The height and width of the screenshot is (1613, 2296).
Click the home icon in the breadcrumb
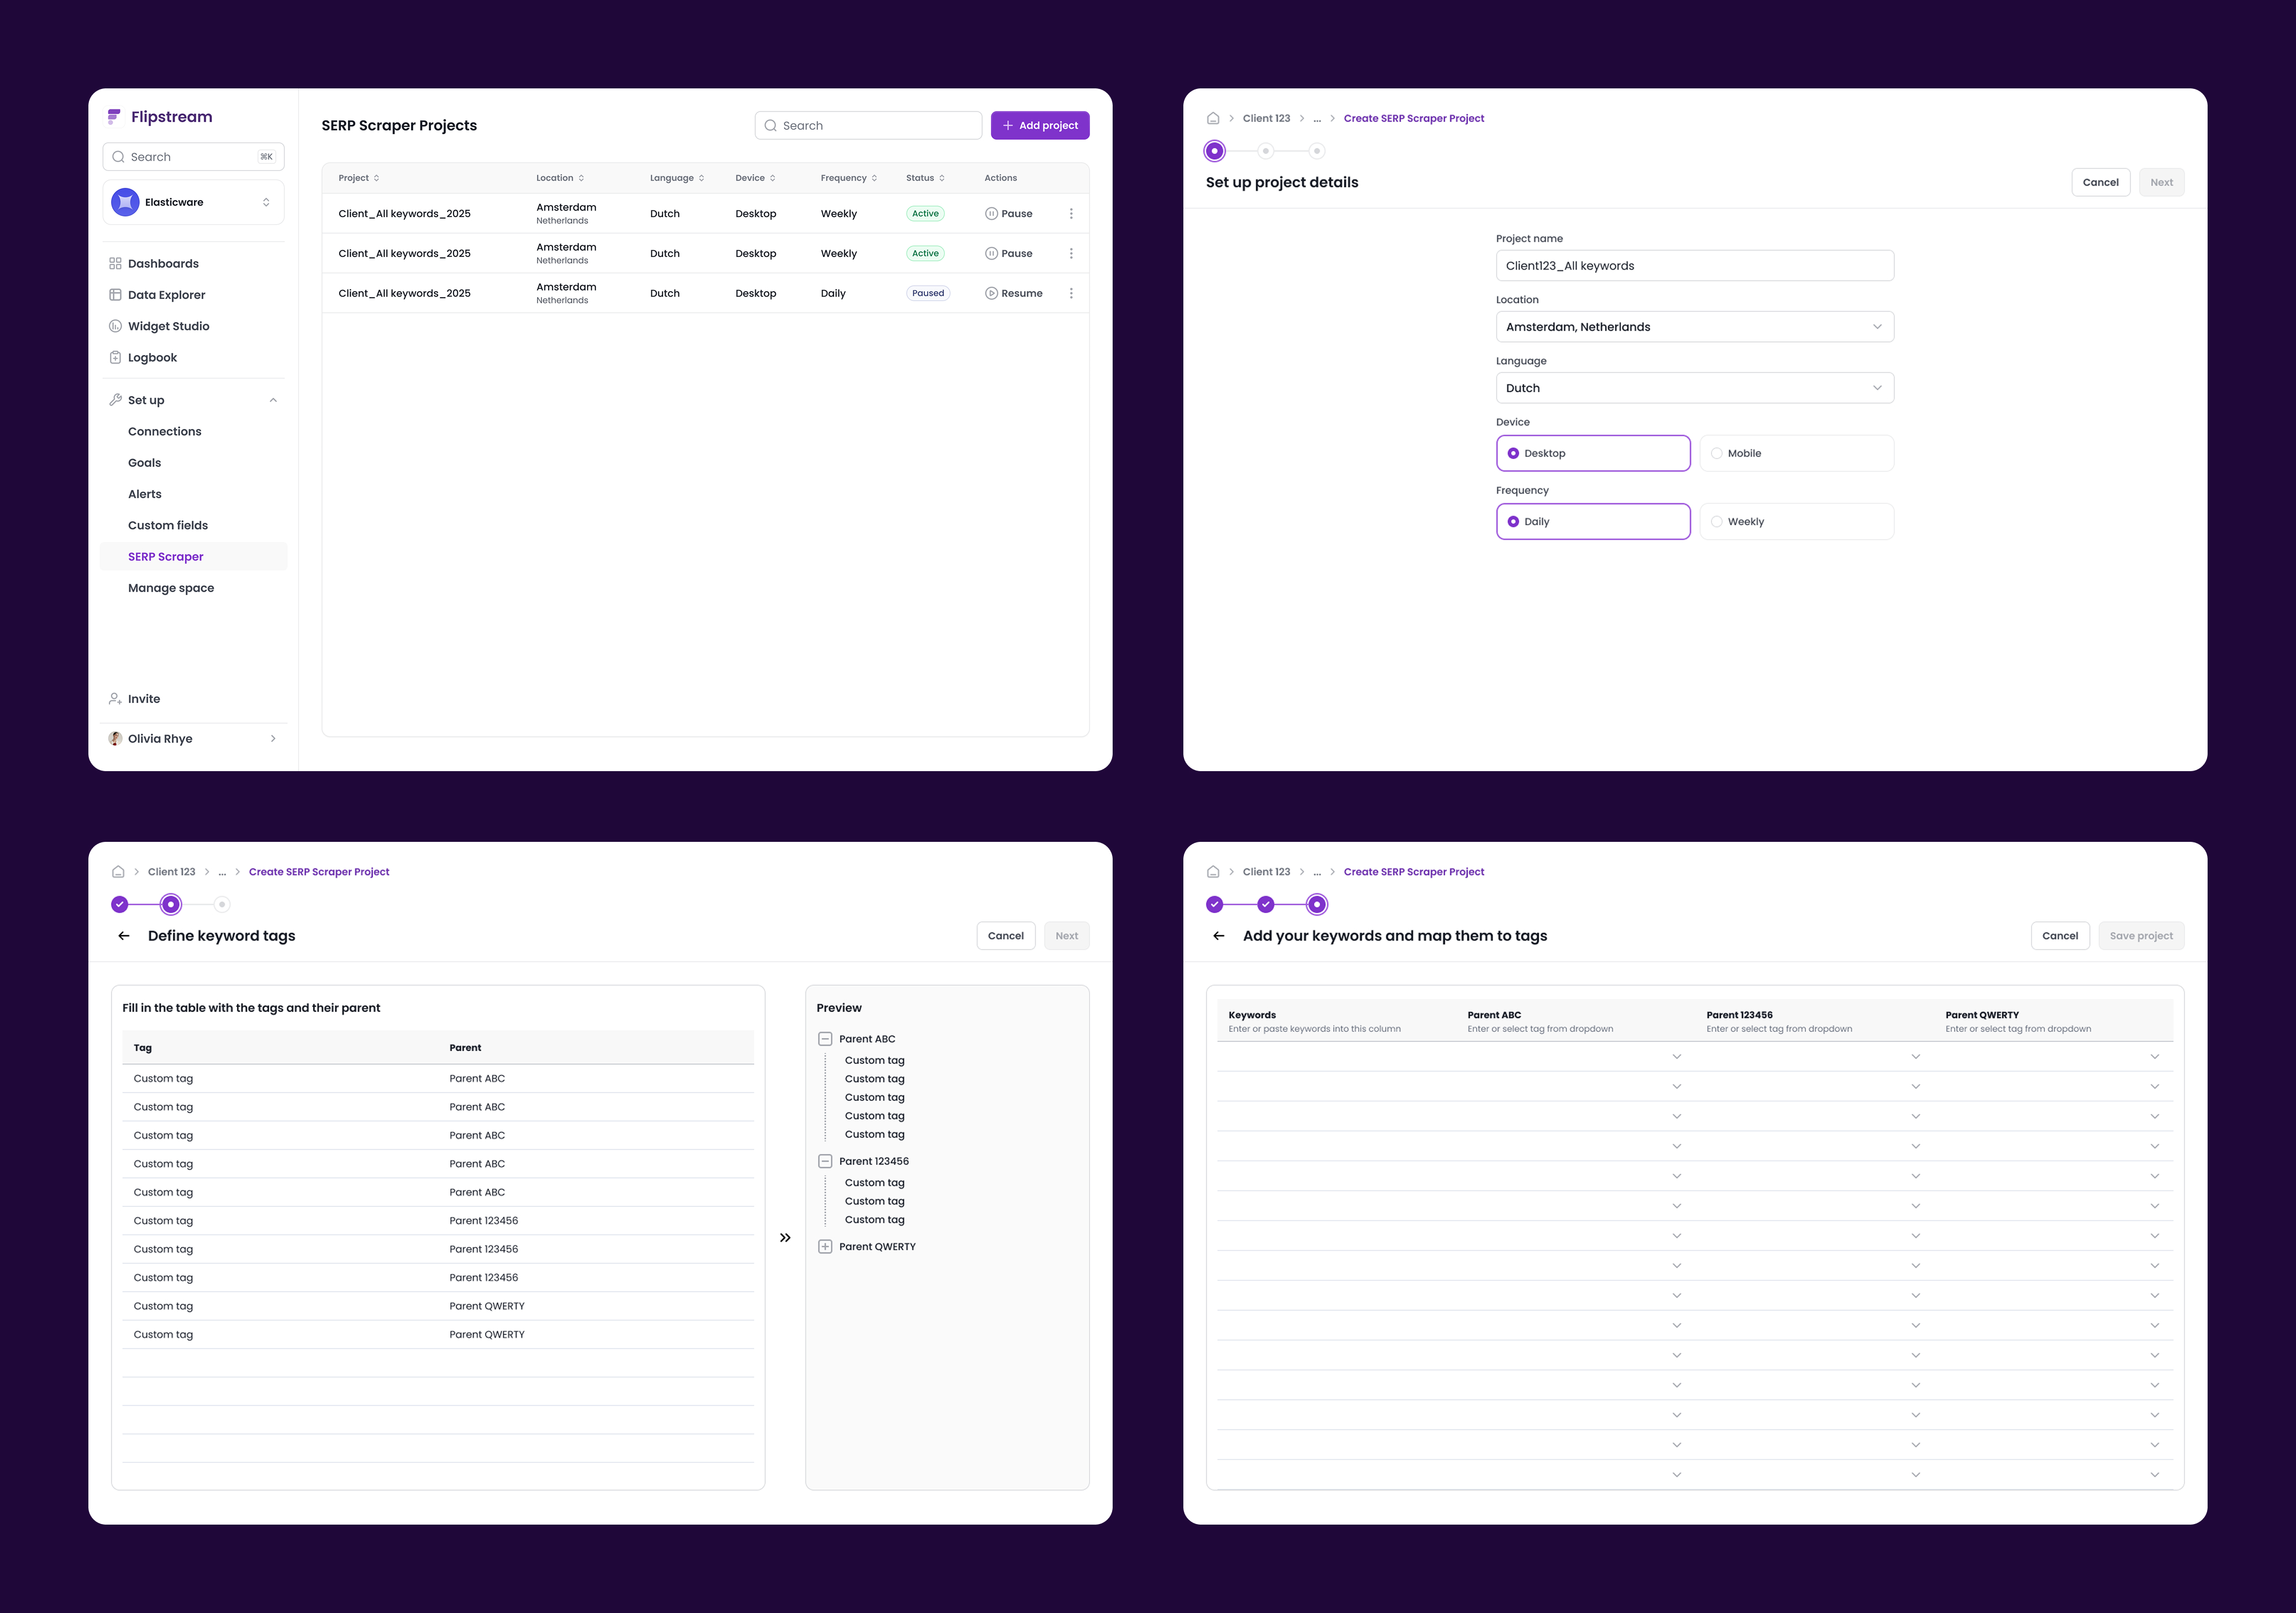click(x=1213, y=117)
